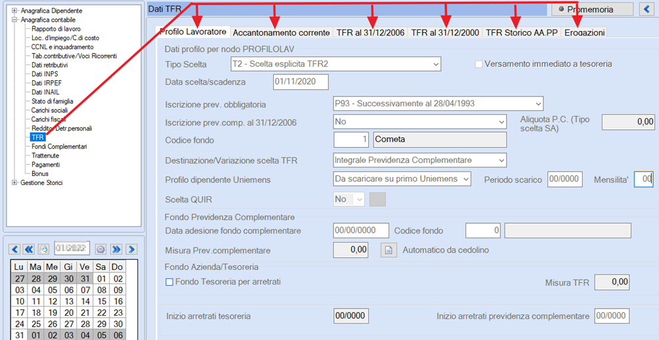Open Destinazione/Variazione scelta TFR dropdown

coord(419,160)
